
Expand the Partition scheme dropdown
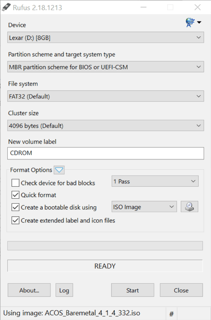click(x=105, y=67)
